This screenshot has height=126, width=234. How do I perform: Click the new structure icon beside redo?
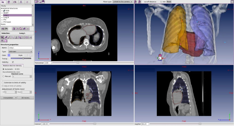click(x=13, y=29)
